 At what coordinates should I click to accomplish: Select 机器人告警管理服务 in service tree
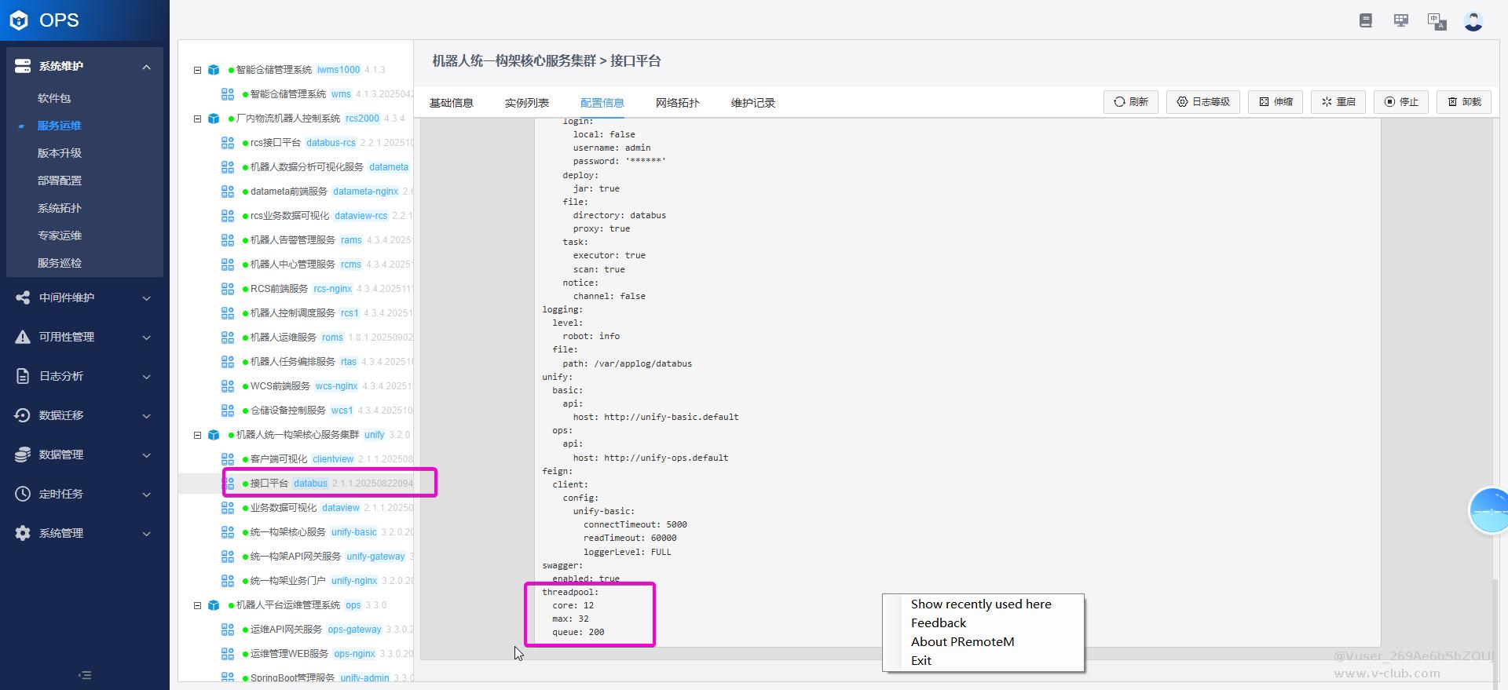(x=292, y=240)
